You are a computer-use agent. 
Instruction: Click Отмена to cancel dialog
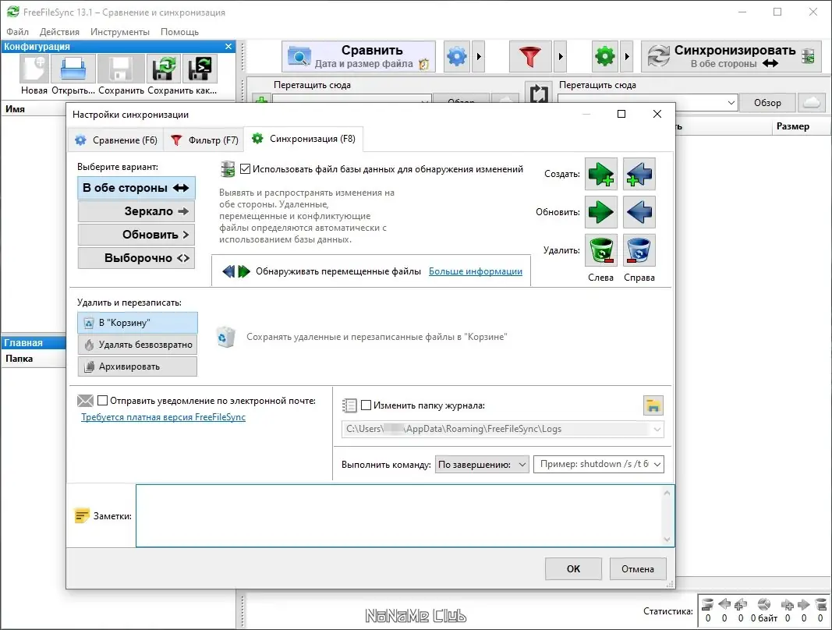pyautogui.click(x=638, y=569)
